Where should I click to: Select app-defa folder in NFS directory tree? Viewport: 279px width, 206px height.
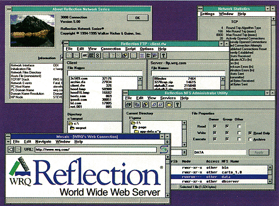pyautogui.click(x=148, y=131)
